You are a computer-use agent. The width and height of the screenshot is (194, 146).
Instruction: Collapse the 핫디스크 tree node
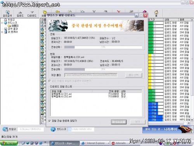pyautogui.click(x=2, y=23)
